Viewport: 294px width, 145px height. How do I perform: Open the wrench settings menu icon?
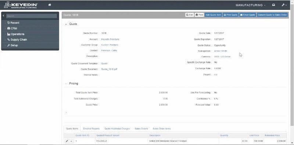pos(284,5)
